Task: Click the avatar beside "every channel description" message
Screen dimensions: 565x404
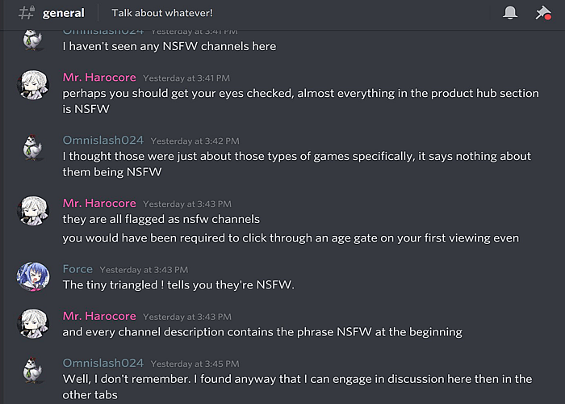Action: pyautogui.click(x=32, y=323)
